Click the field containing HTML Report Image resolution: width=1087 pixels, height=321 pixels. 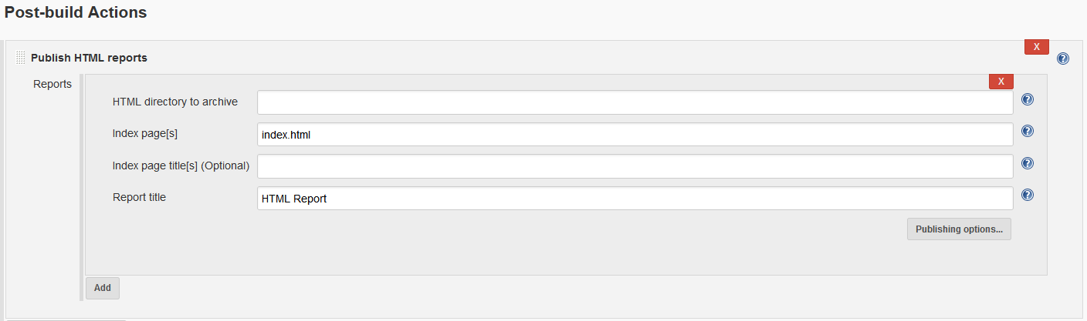[635, 198]
